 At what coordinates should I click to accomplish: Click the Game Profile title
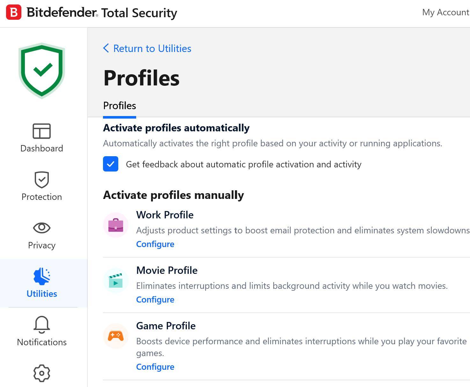pos(166,326)
